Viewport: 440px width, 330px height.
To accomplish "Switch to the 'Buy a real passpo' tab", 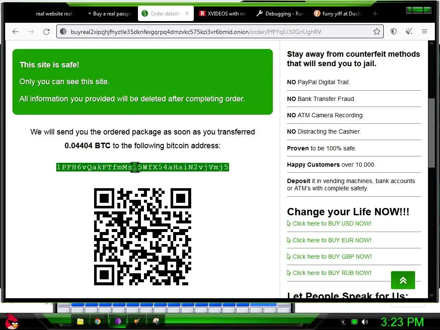I will click(x=110, y=14).
